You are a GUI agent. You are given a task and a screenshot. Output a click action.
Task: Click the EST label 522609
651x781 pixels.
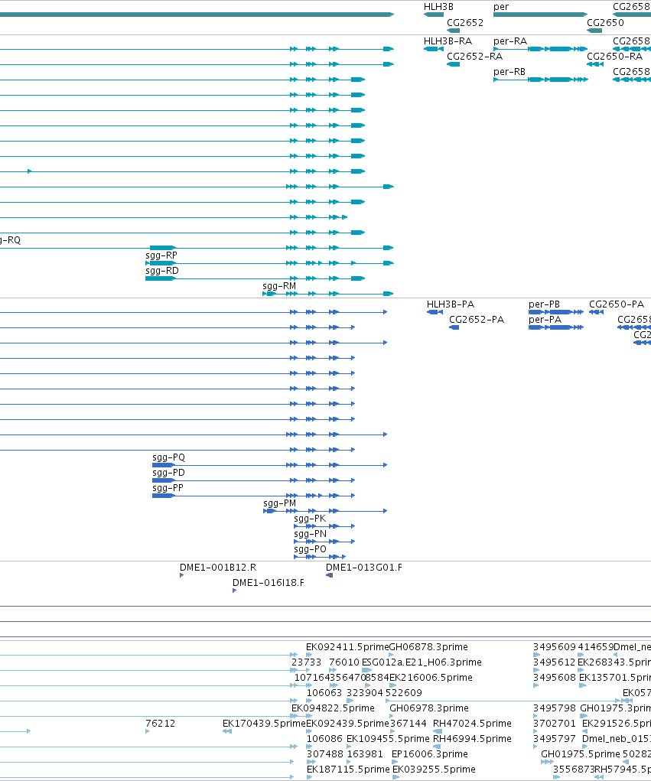click(403, 693)
